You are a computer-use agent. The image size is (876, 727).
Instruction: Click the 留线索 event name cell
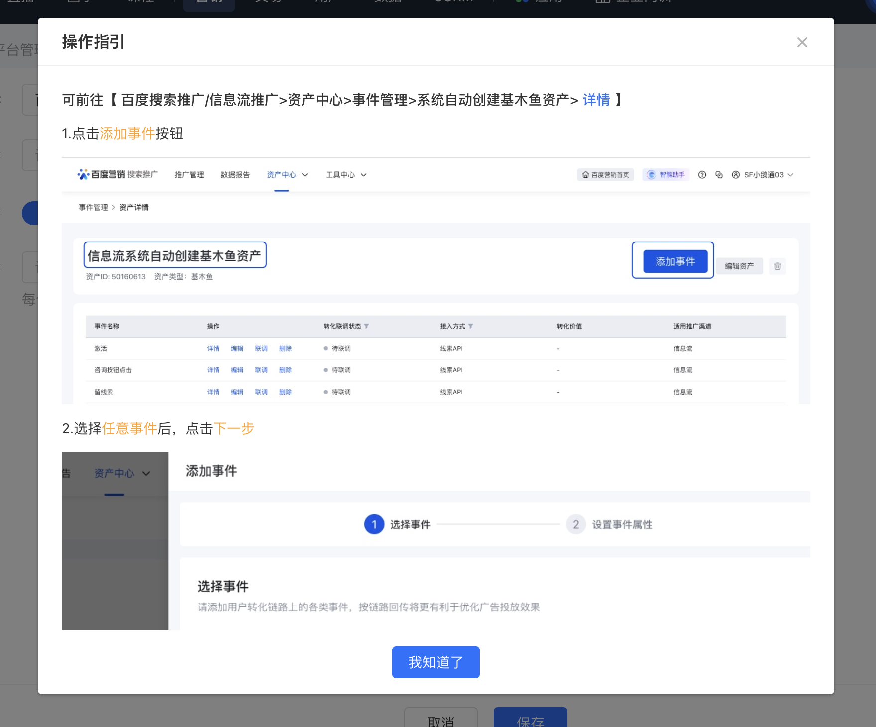pyautogui.click(x=104, y=392)
